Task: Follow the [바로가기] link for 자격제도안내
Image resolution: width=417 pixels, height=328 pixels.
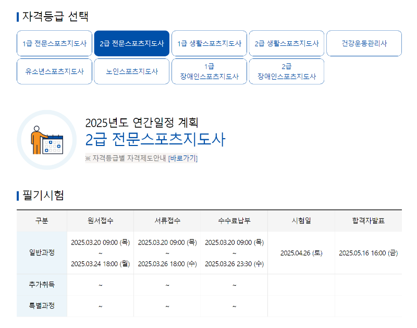Action: [x=183, y=159]
